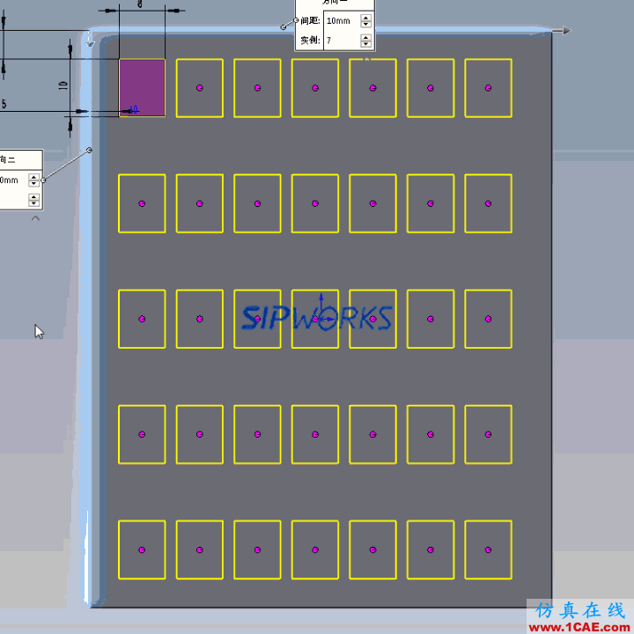This screenshot has width=634, height=634.
Task: Skip the instance dot right of seed rectangle
Action: tap(200, 88)
